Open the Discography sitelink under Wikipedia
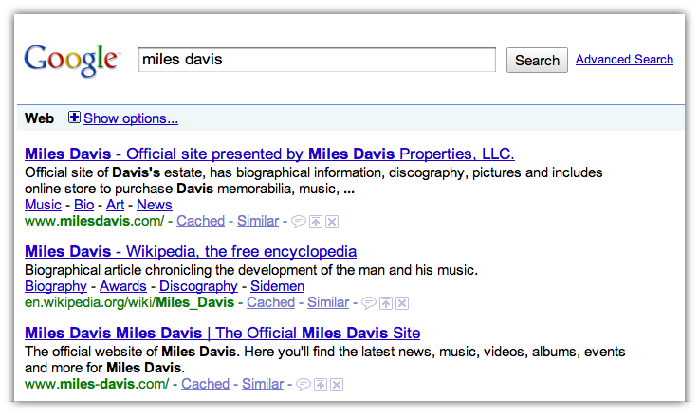699x416 pixels. click(198, 286)
